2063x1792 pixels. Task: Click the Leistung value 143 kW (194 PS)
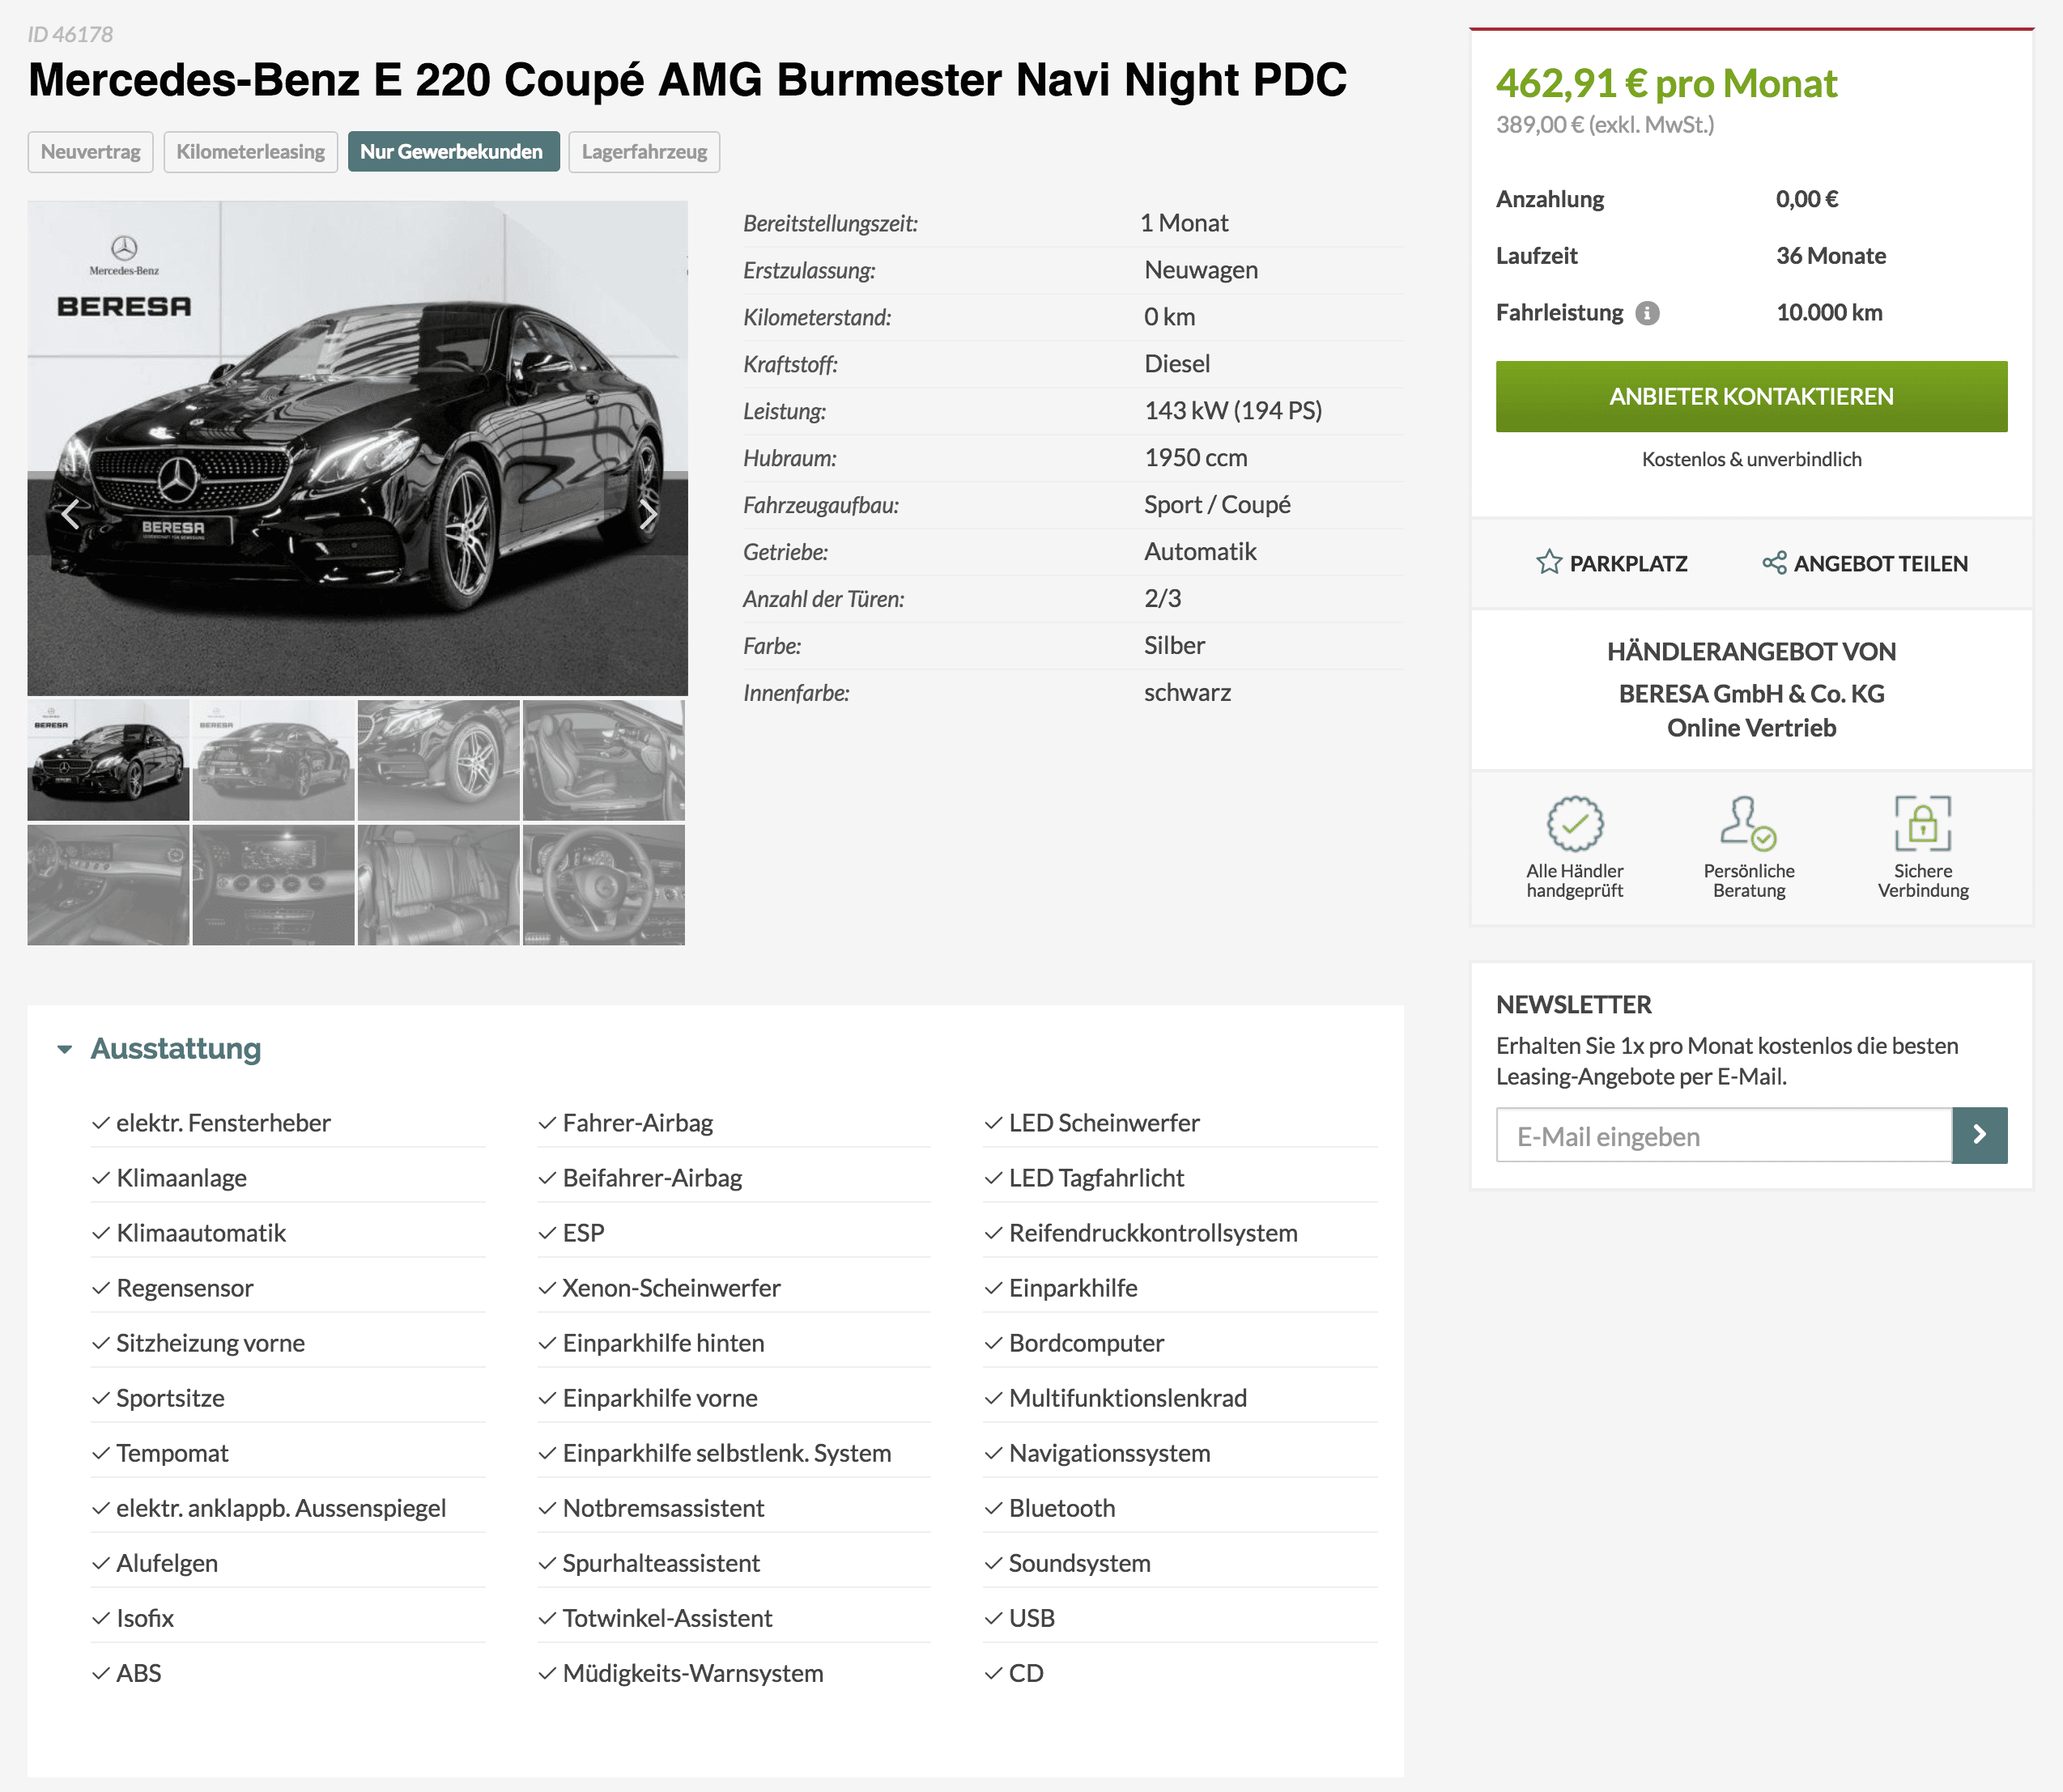[1232, 411]
